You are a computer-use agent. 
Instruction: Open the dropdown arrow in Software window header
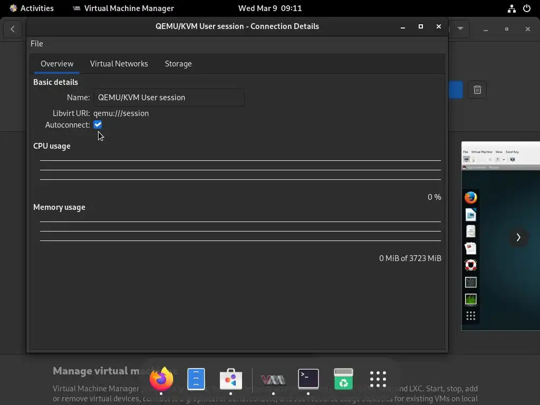pyautogui.click(x=460, y=28)
